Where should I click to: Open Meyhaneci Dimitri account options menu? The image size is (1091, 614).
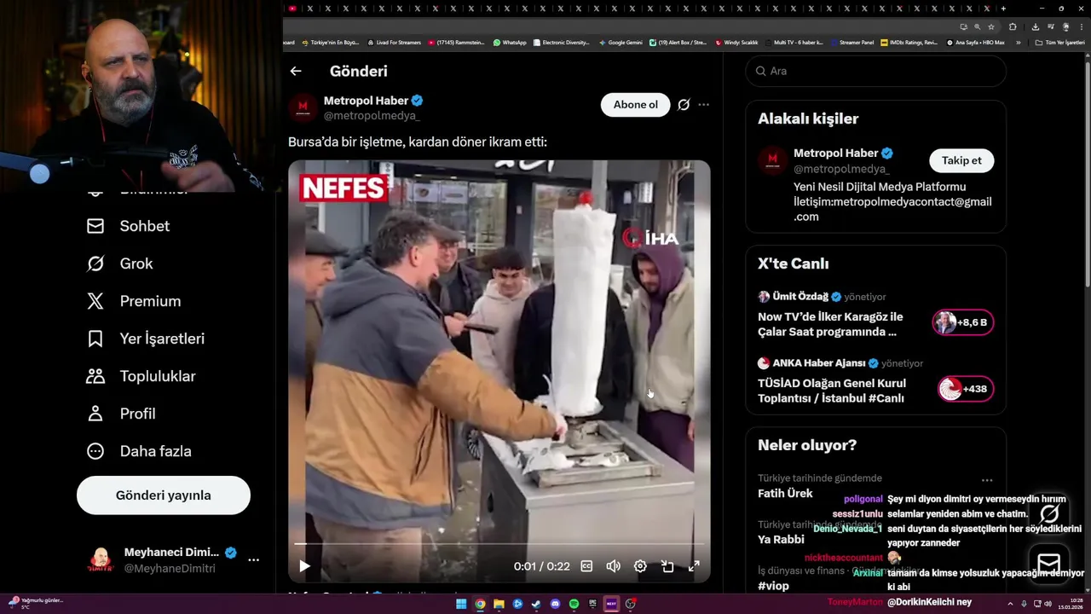[x=254, y=560]
